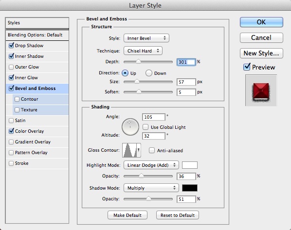The image size is (291, 230).
Task: Click the shadow Opacity field 51
Action: [x=186, y=199]
